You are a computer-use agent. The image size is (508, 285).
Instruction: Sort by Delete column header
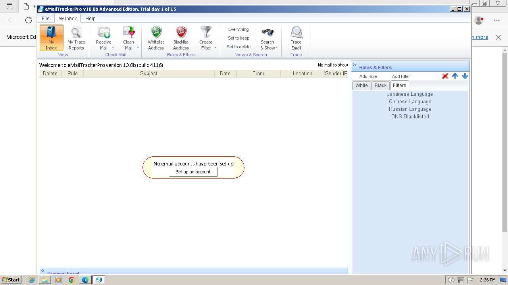(x=50, y=74)
